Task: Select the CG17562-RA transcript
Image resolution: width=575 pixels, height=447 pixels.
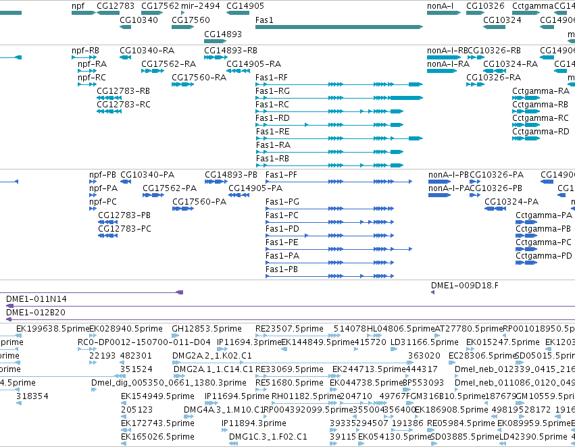Action: (x=153, y=71)
